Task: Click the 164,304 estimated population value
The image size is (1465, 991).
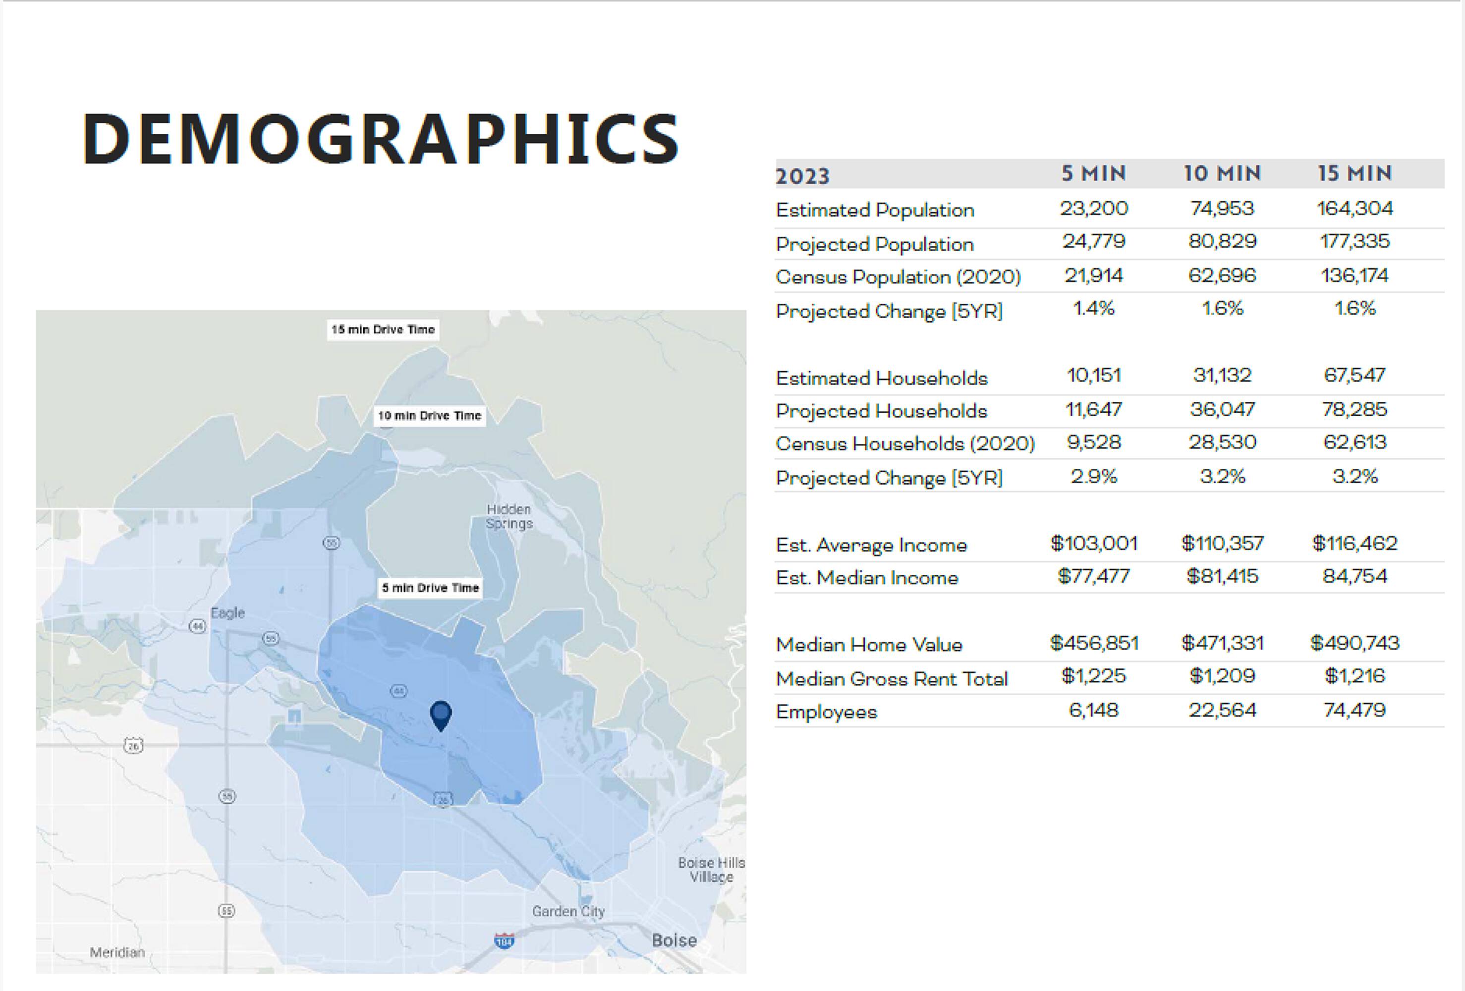Action: (x=1354, y=209)
